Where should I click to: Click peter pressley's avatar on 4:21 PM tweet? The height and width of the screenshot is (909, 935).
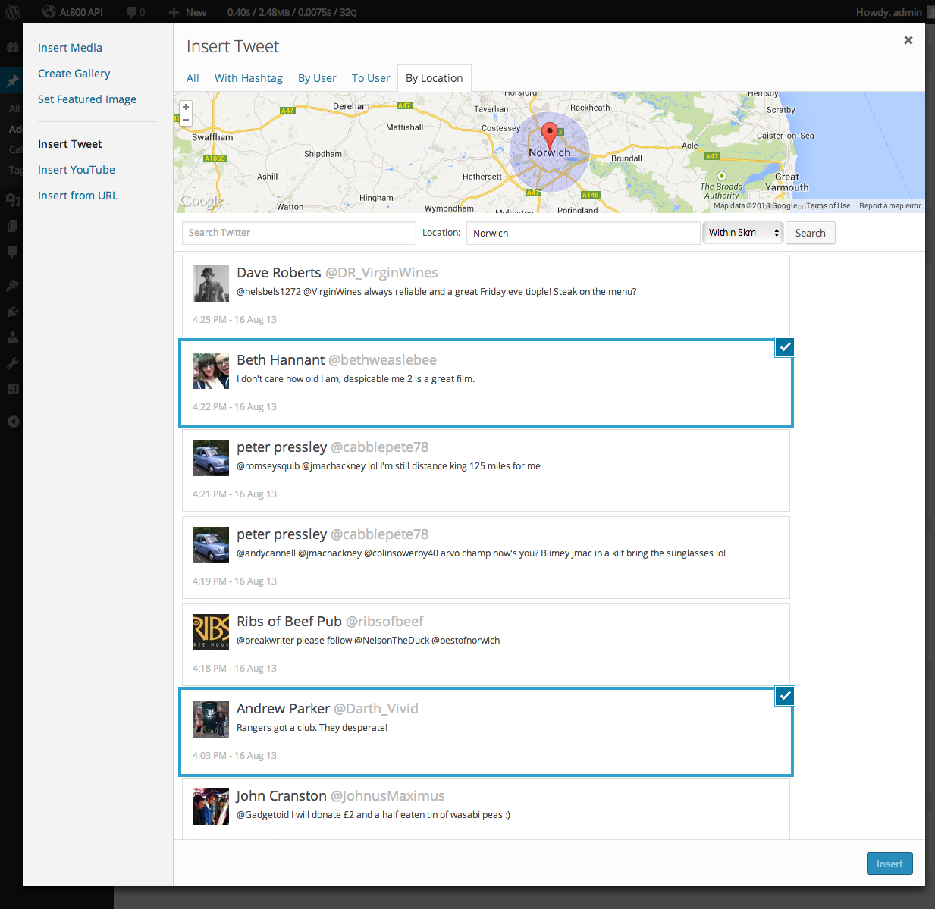[x=211, y=458]
